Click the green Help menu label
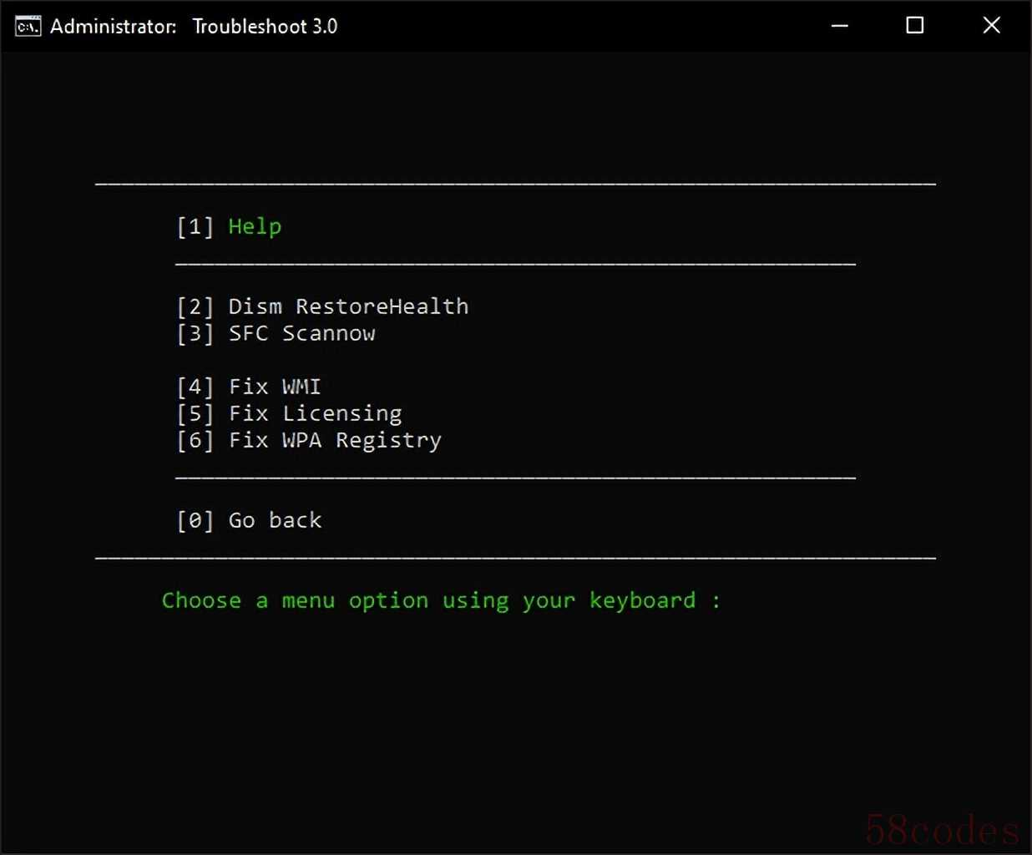This screenshot has width=1032, height=855. coord(255,227)
